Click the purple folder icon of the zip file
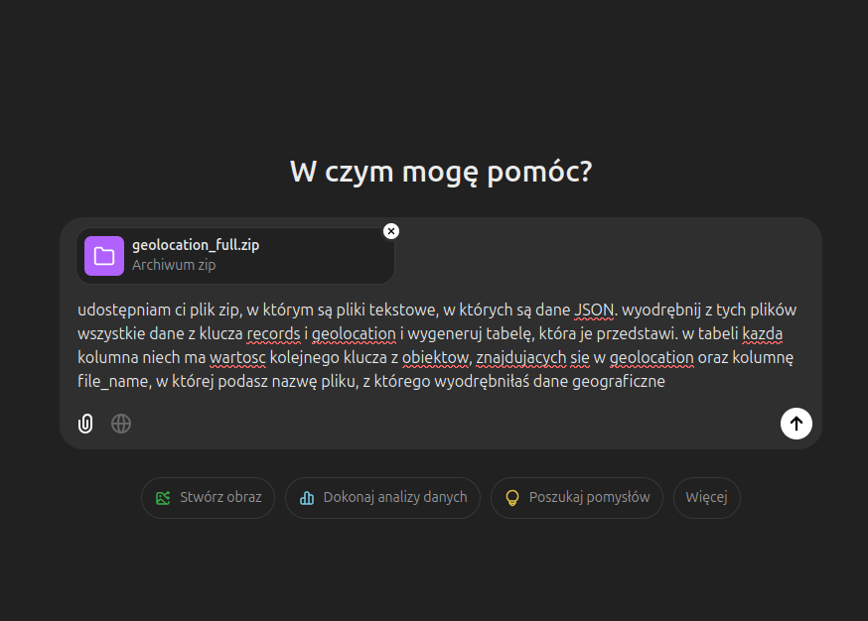The image size is (868, 621). tap(104, 256)
